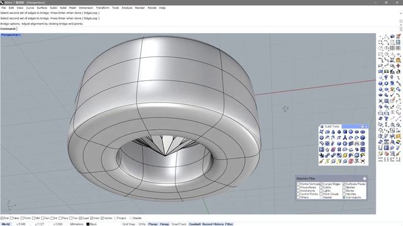403x226 pixels.
Task: Toggle Grid Snap in status bar
Action: [128, 224]
